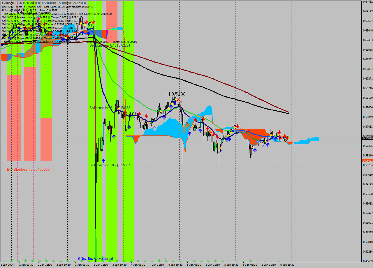Screen dimensions: 373x268
Task: Click the 0.6304 price scale value
Action: coord(368,31)
